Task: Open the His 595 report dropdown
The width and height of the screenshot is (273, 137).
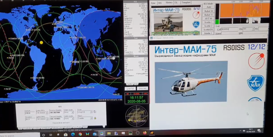Action: tap(253, 29)
